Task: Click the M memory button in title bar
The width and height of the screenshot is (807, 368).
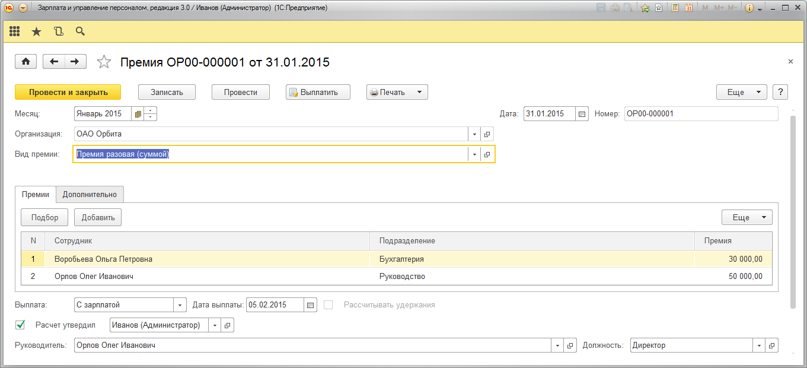Action: pos(705,8)
